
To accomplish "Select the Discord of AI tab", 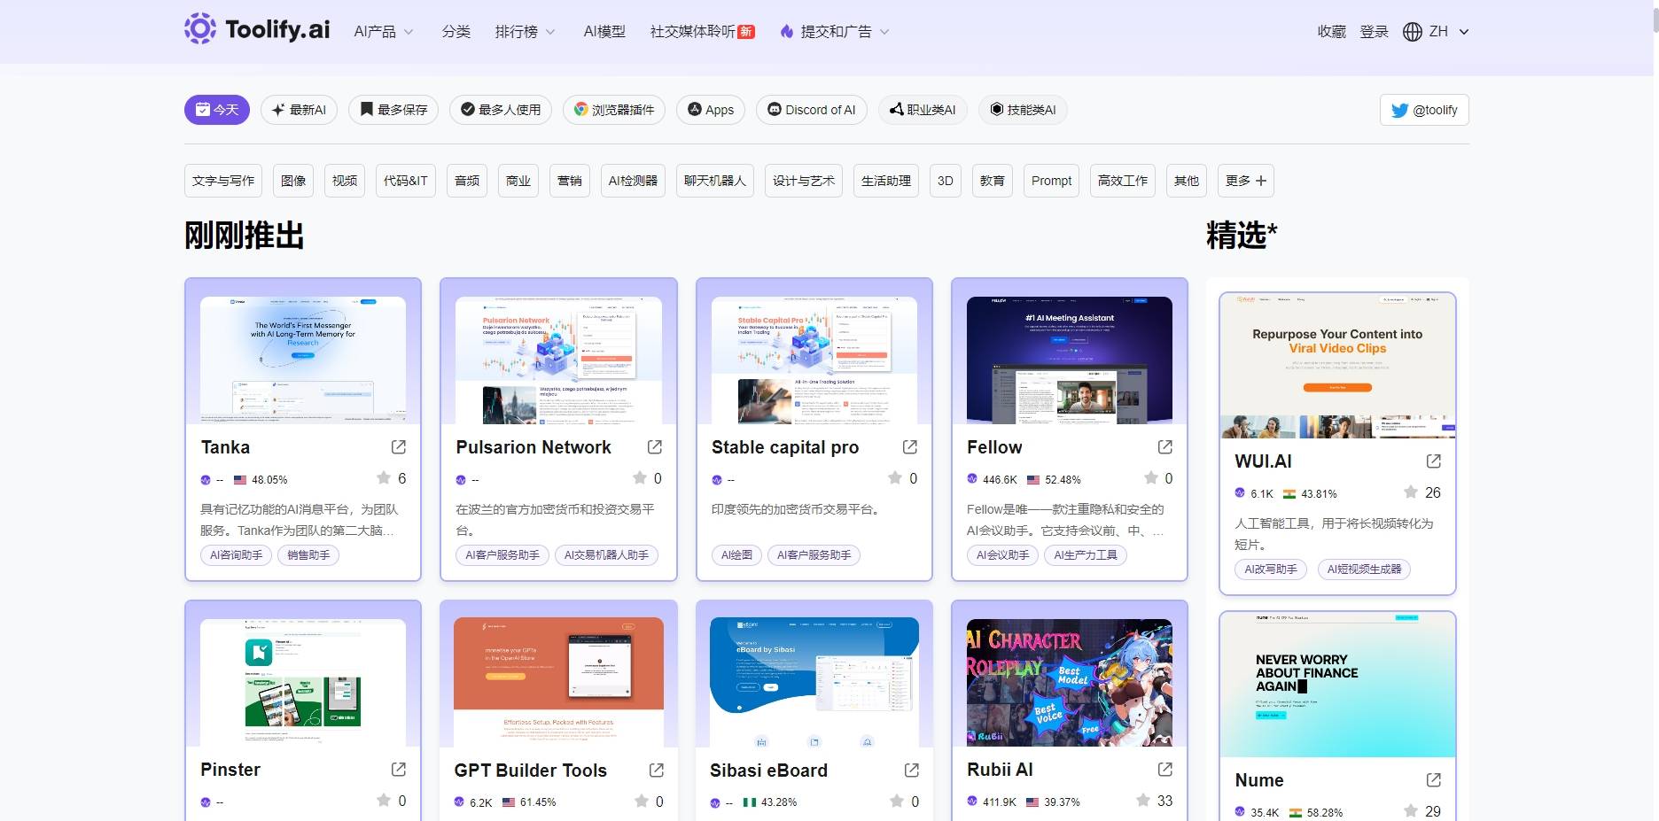I will (812, 110).
